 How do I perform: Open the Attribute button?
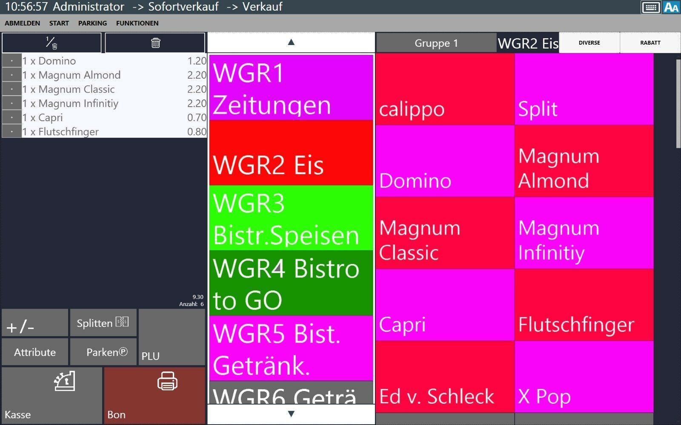pos(35,351)
